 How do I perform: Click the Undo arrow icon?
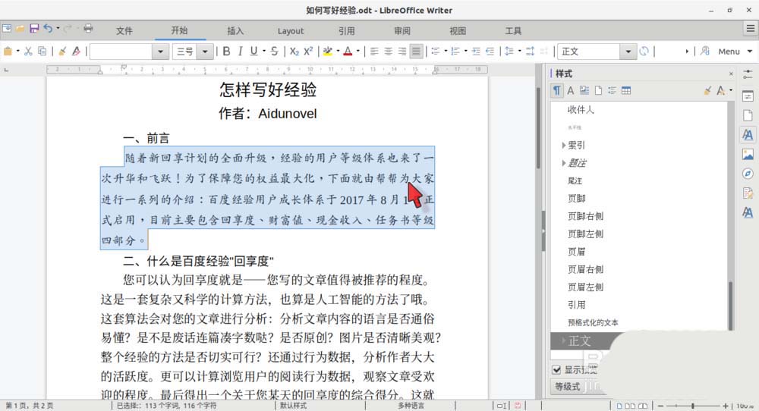(47, 29)
